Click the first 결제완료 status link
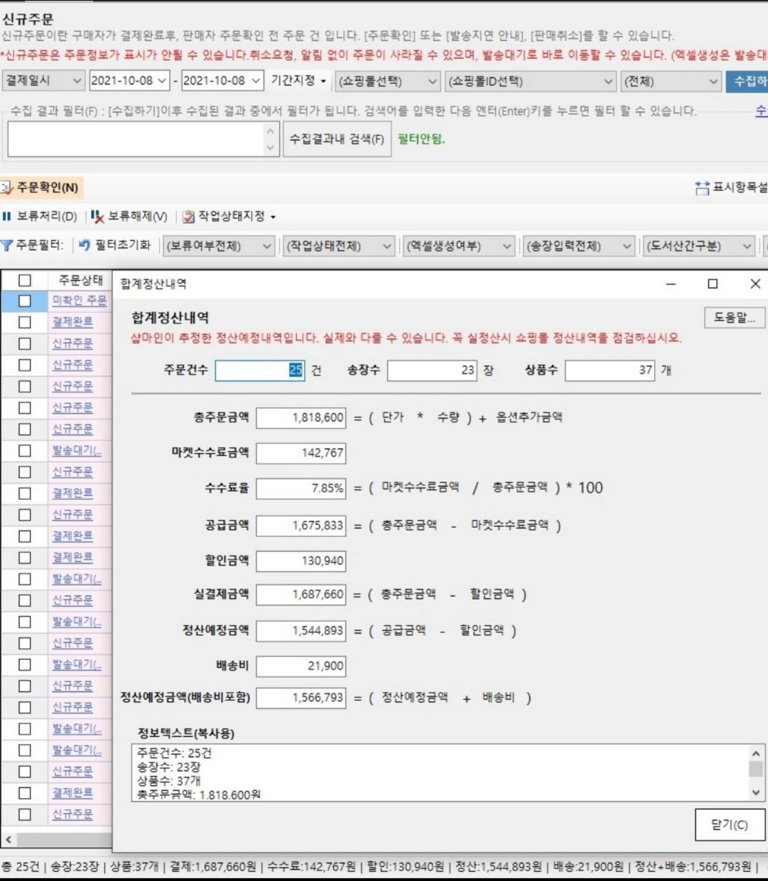This screenshot has width=768, height=881. [72, 322]
